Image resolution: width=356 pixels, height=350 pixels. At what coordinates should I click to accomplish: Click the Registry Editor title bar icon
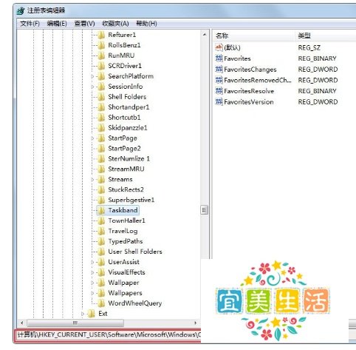[x=21, y=10]
